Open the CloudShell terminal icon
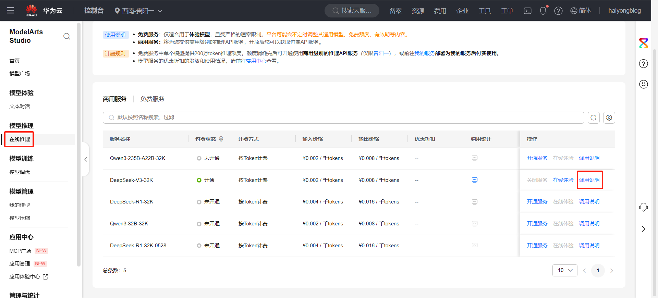The image size is (658, 298). (x=527, y=11)
